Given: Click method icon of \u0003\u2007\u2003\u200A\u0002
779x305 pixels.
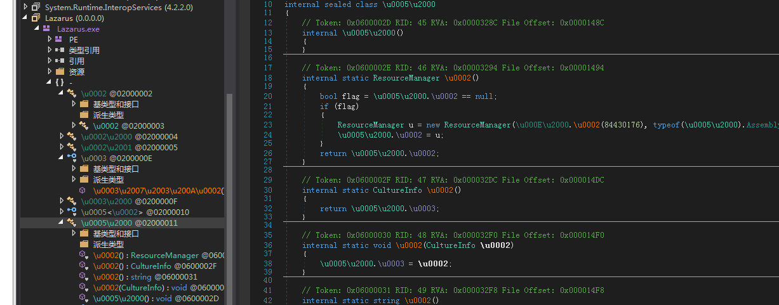Looking at the screenshot, I should coord(83,190).
